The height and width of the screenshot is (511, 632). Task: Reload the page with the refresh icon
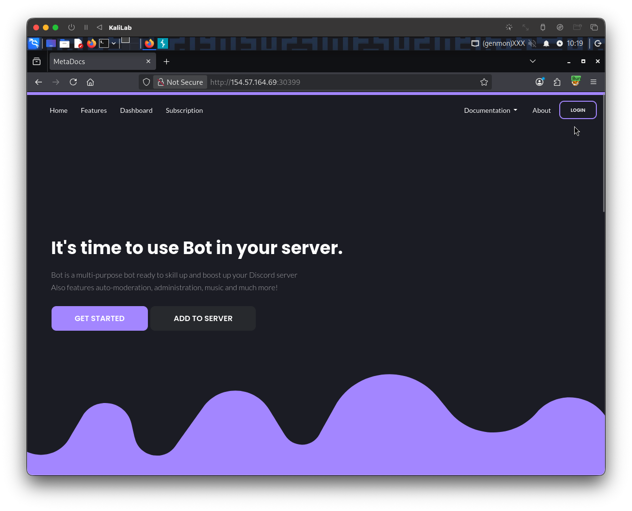click(73, 82)
